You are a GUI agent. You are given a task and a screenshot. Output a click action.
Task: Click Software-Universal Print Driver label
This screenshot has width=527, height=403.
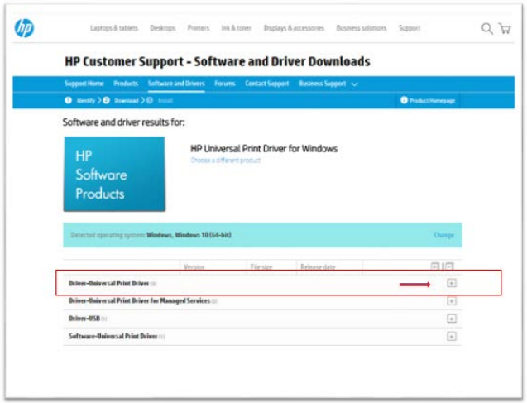coord(113,336)
